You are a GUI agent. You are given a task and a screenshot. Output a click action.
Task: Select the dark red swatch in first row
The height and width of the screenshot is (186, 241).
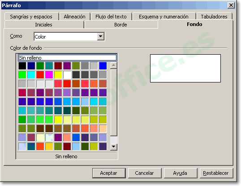point(58,65)
